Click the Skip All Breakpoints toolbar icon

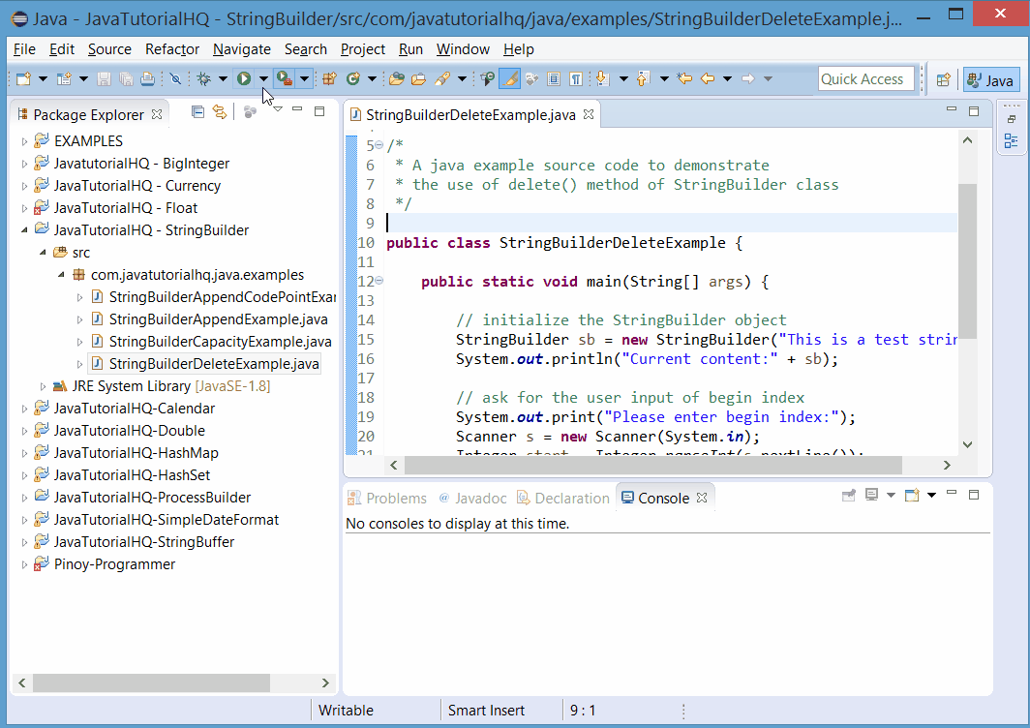click(175, 78)
